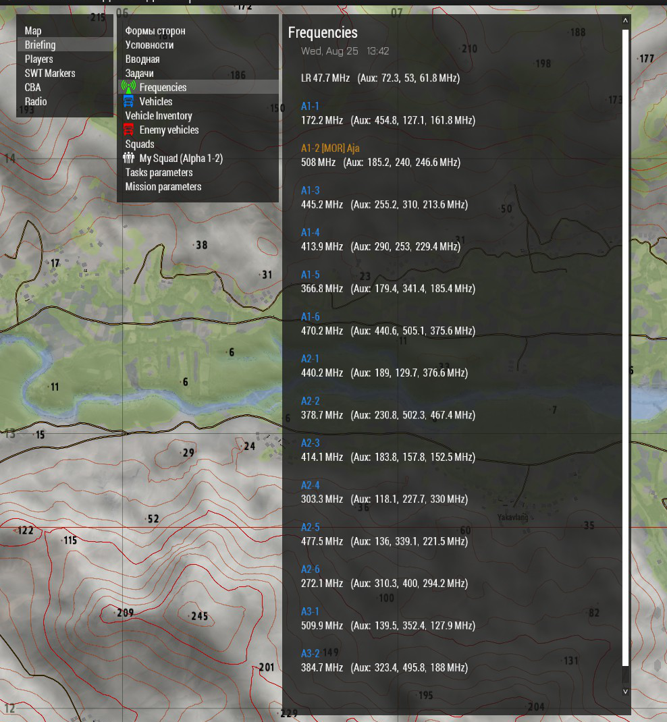Viewport: 667px width, 722px height.
Task: Click the A3-2 squad link
Action: 311,653
